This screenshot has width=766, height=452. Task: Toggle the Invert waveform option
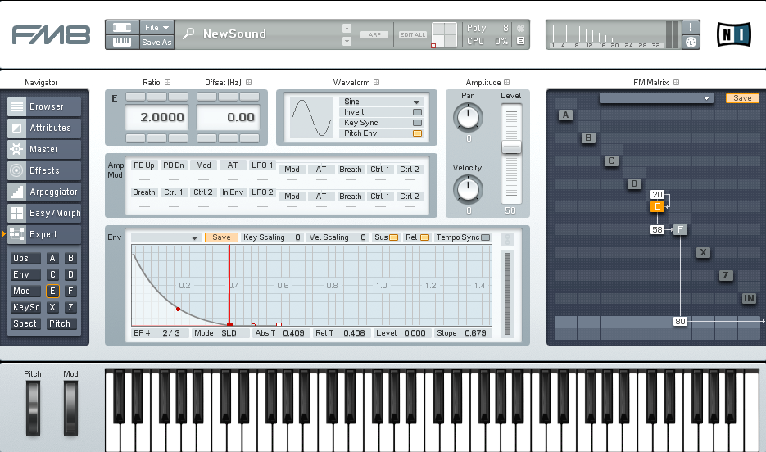(417, 112)
